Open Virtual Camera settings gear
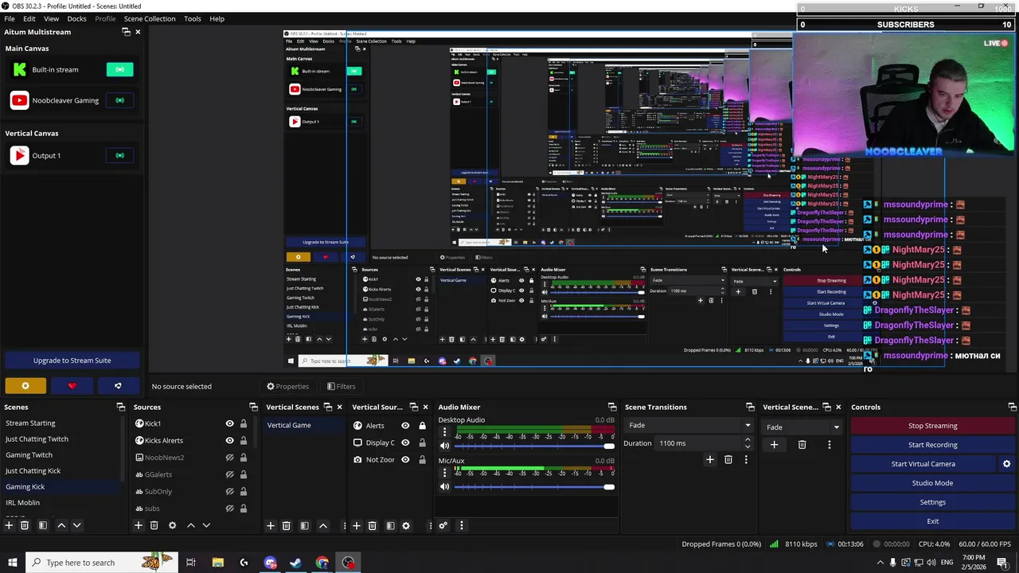The image size is (1019, 573). click(1006, 464)
